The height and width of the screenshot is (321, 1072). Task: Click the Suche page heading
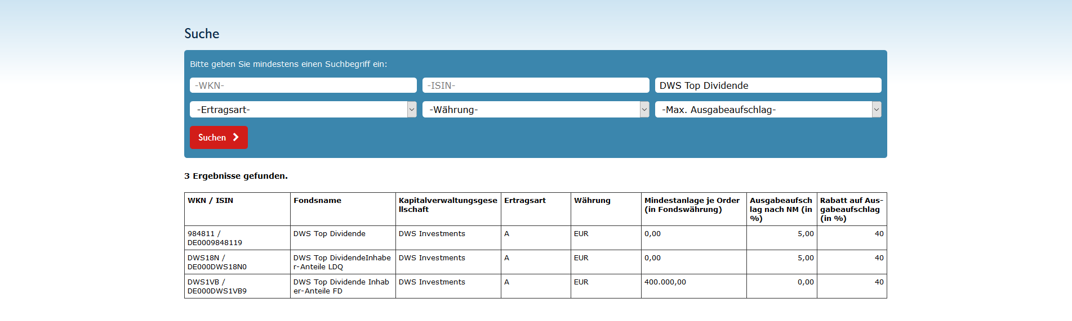[202, 34]
